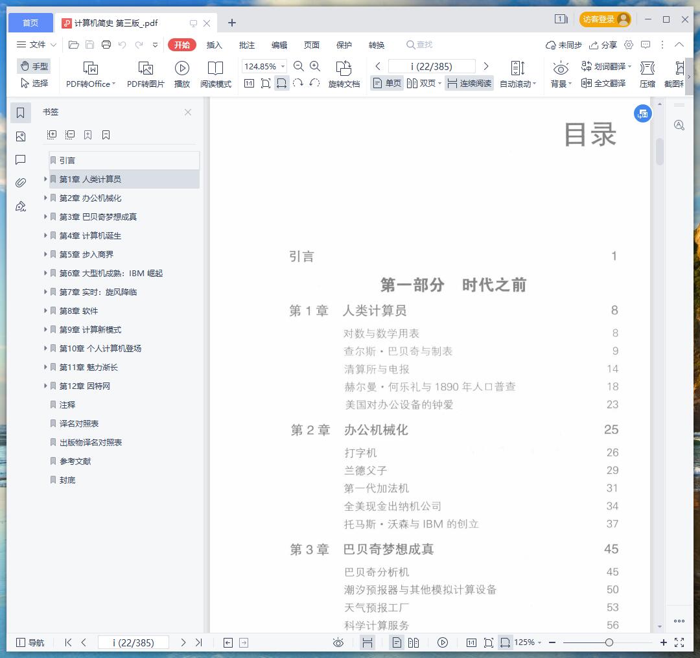The height and width of the screenshot is (658, 700).
Task: Expand all bookmarks in the bookmark panel
Action: 52,135
